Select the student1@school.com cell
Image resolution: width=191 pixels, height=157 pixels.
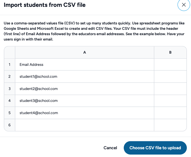[85, 77]
